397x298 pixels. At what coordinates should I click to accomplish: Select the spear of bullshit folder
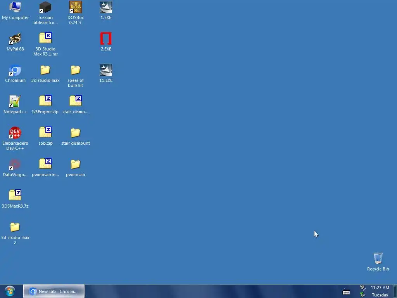(76, 76)
